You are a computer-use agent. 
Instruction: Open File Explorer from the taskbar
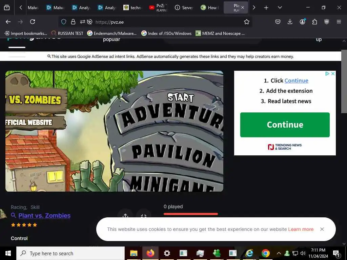click(134, 253)
